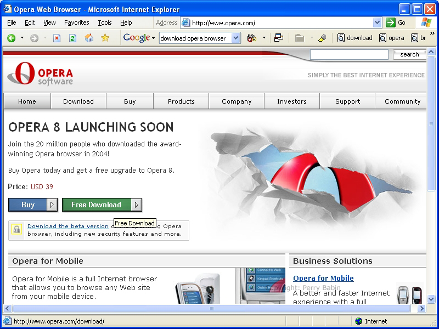The image size is (439, 329).
Task: Click the Opera site search input field
Action: [x=349, y=54]
